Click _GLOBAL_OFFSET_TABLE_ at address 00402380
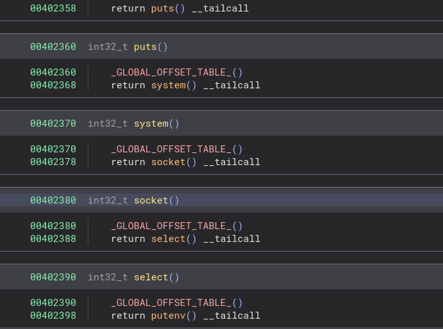 tap(171, 226)
